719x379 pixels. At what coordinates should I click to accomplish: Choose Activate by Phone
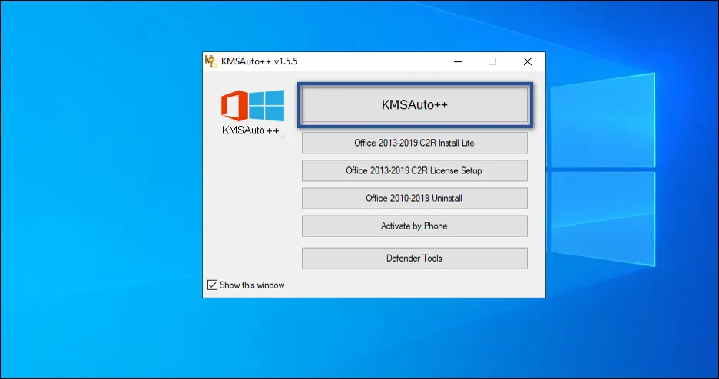[414, 226]
